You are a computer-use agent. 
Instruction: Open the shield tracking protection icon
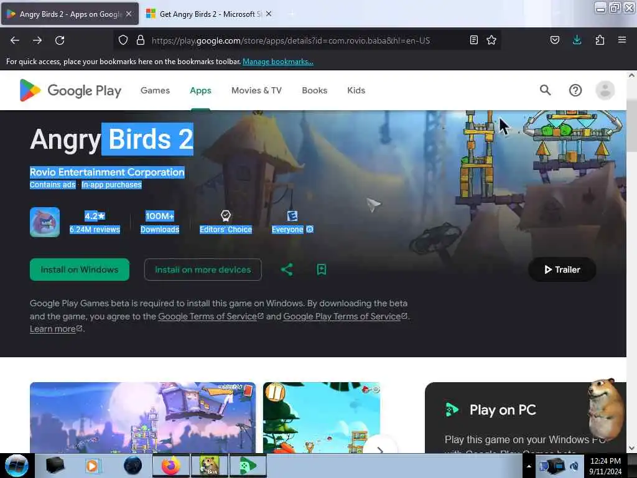123,40
